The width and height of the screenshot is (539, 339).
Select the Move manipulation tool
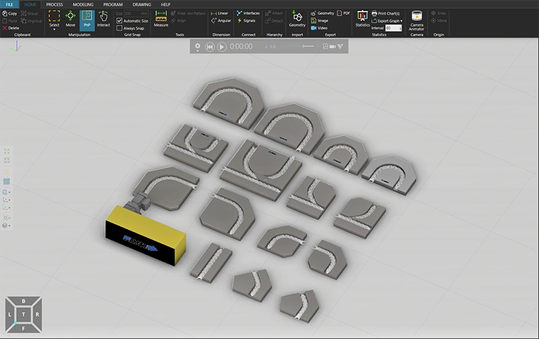71,18
